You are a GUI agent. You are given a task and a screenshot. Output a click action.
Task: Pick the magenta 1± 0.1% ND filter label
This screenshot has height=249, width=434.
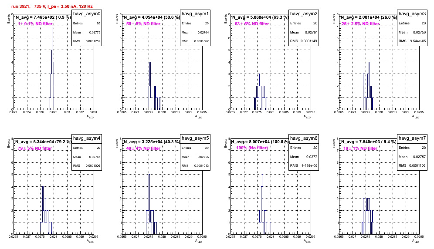click(35, 24)
